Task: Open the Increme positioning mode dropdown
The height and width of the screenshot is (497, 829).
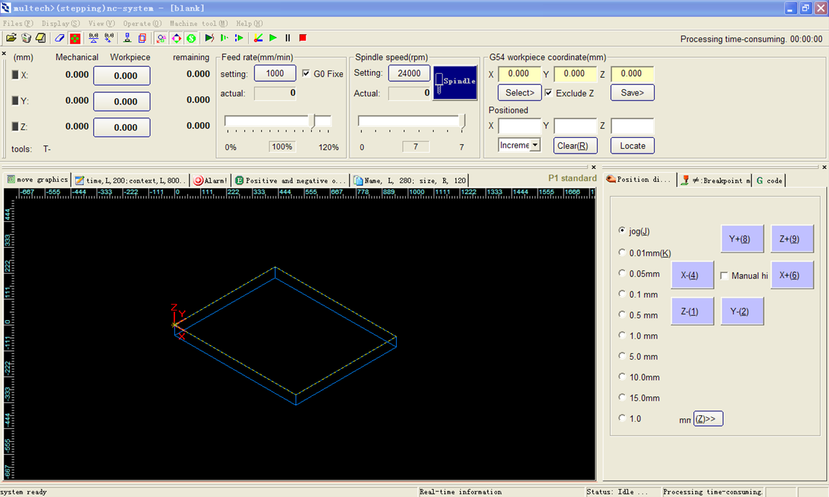Action: 535,145
